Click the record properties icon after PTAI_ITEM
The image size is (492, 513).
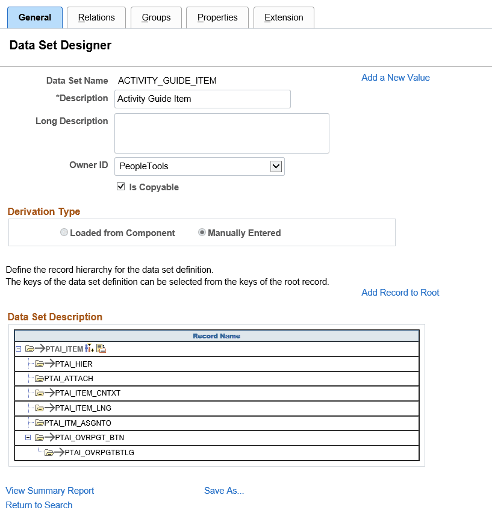(100, 348)
